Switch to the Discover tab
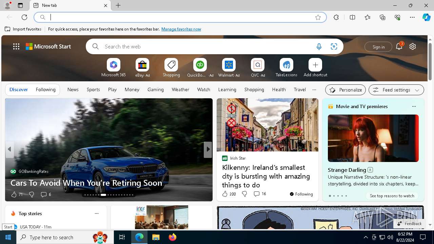This screenshot has height=244, width=434. pos(19,90)
